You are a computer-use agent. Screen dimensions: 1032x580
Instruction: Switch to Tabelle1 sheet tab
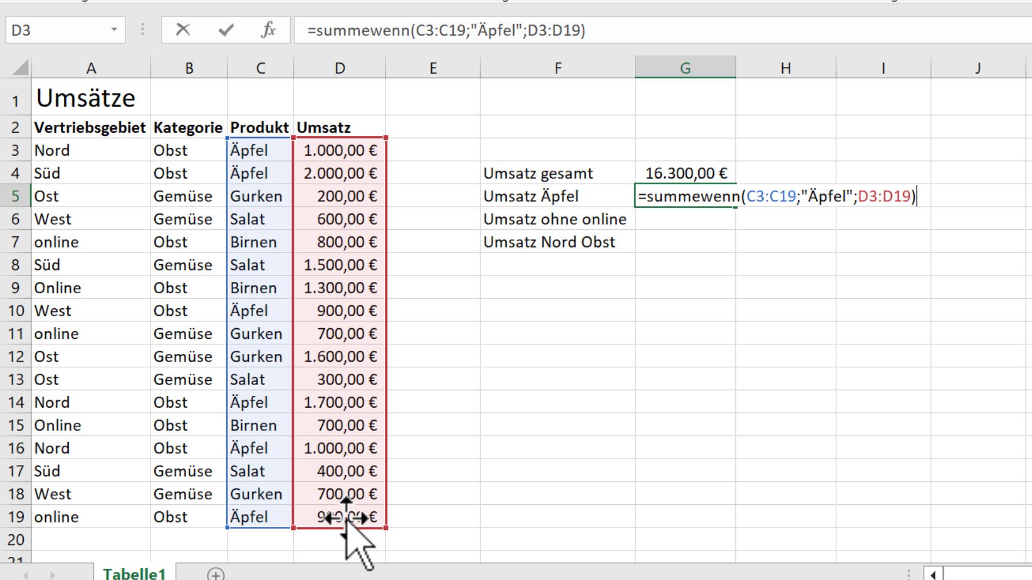click(134, 574)
